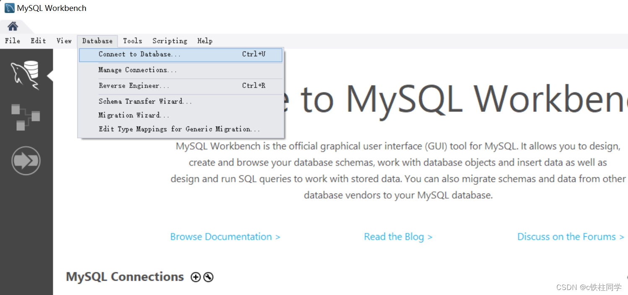Open the Migration arrow sidebar icon
Image resolution: width=628 pixels, height=295 pixels.
26,160
